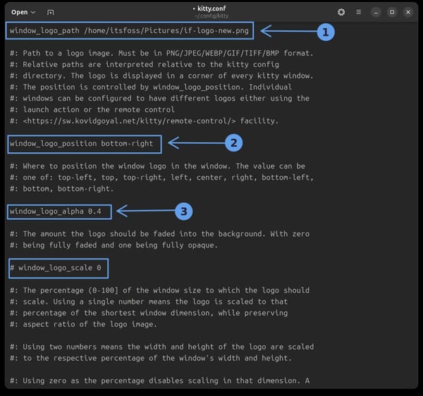Click the ~/.config/kitty path subtitle

tap(211, 16)
